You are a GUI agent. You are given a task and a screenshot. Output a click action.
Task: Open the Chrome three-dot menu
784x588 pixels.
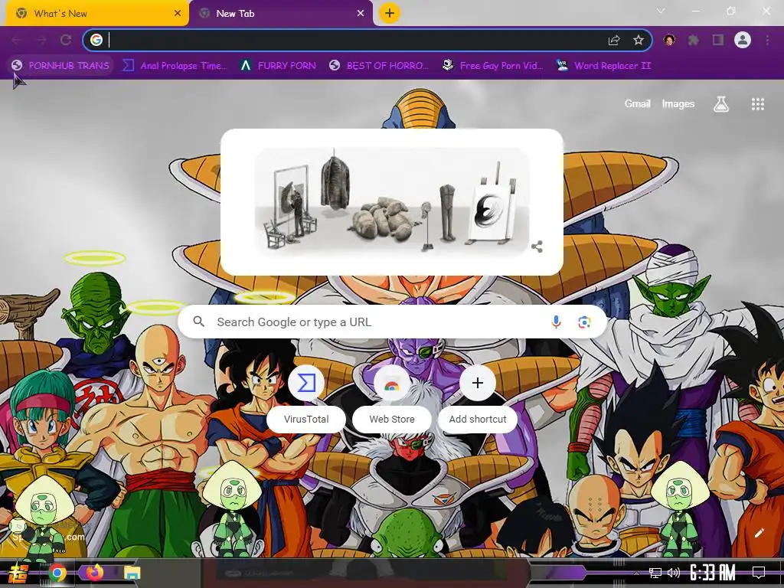767,40
